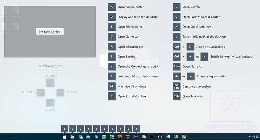Launch Photoshop from the taskbar
The width and height of the screenshot is (260, 140).
click(136, 137)
